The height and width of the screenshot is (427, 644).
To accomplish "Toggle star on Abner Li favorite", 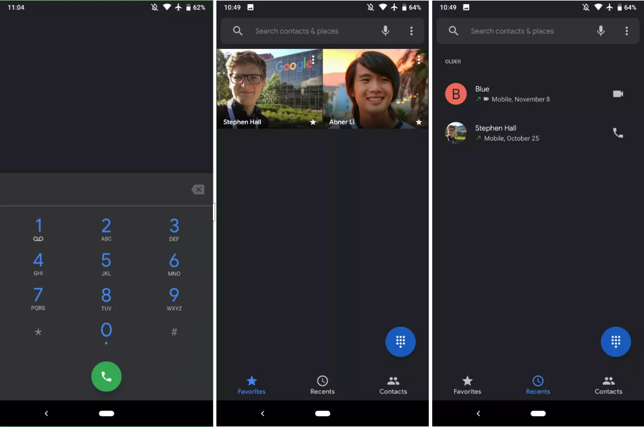I will click(418, 122).
